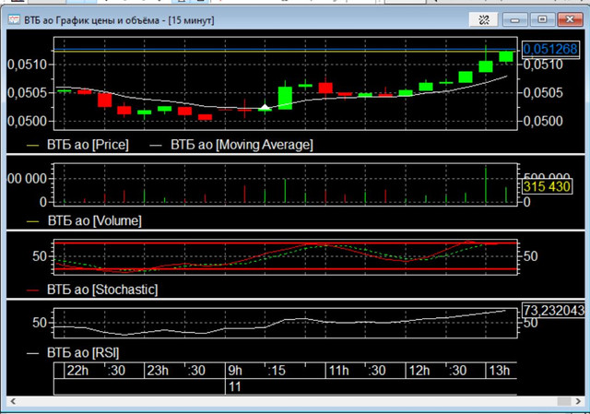Click the tall green volume bar near 13h
This screenshot has height=414, width=590.
[486, 184]
